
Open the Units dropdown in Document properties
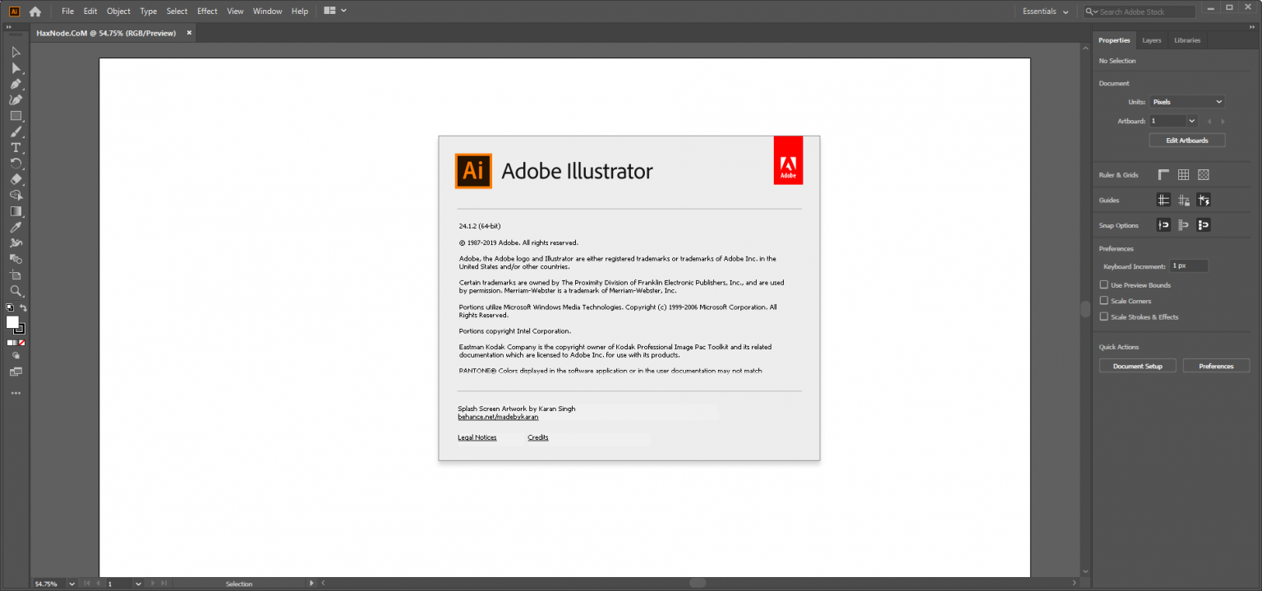pos(1186,101)
